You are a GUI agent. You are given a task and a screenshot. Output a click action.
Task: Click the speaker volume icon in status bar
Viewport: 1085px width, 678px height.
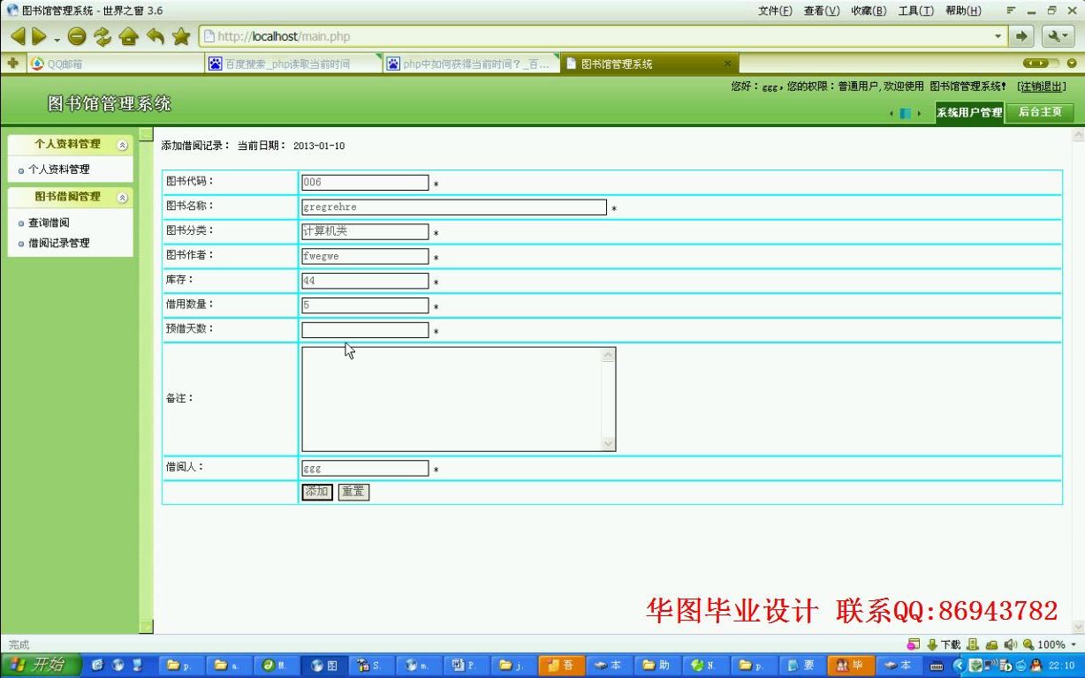pos(1010,644)
